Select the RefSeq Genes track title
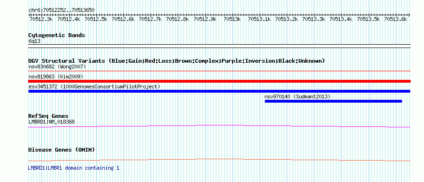 [49, 116]
